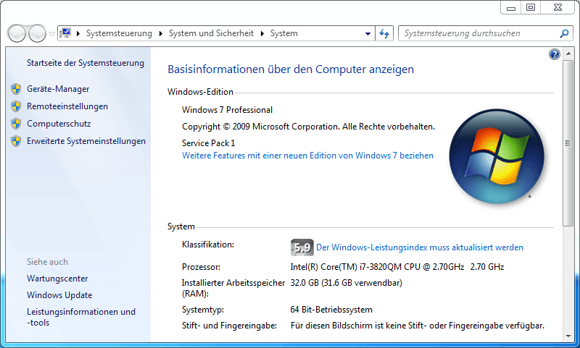The width and height of the screenshot is (580, 348).
Task: Click the Basisinformationen über den Computer anzeigen heading
Action: tap(291, 69)
